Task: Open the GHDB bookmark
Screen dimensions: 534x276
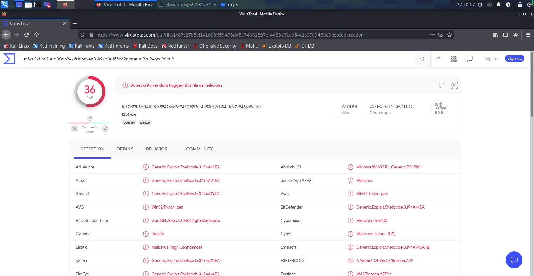Action: (304, 46)
